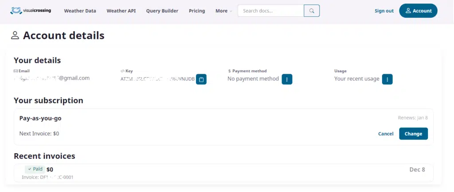Go to the Weather API page
The image size is (454, 192).
[x=121, y=11]
